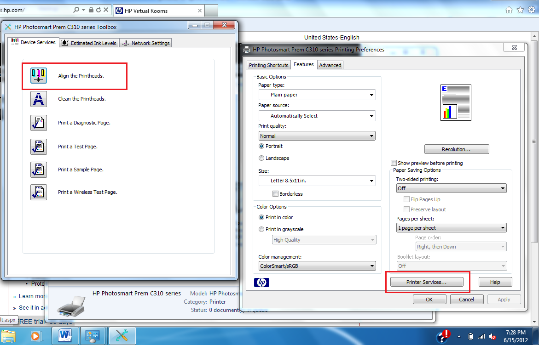Open the Paper source dropdown
This screenshot has height=345, width=539.
(x=317, y=116)
